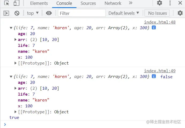This screenshot has width=185, height=128.
Task: Open the index.html:48 source link
Action: pos(160,22)
